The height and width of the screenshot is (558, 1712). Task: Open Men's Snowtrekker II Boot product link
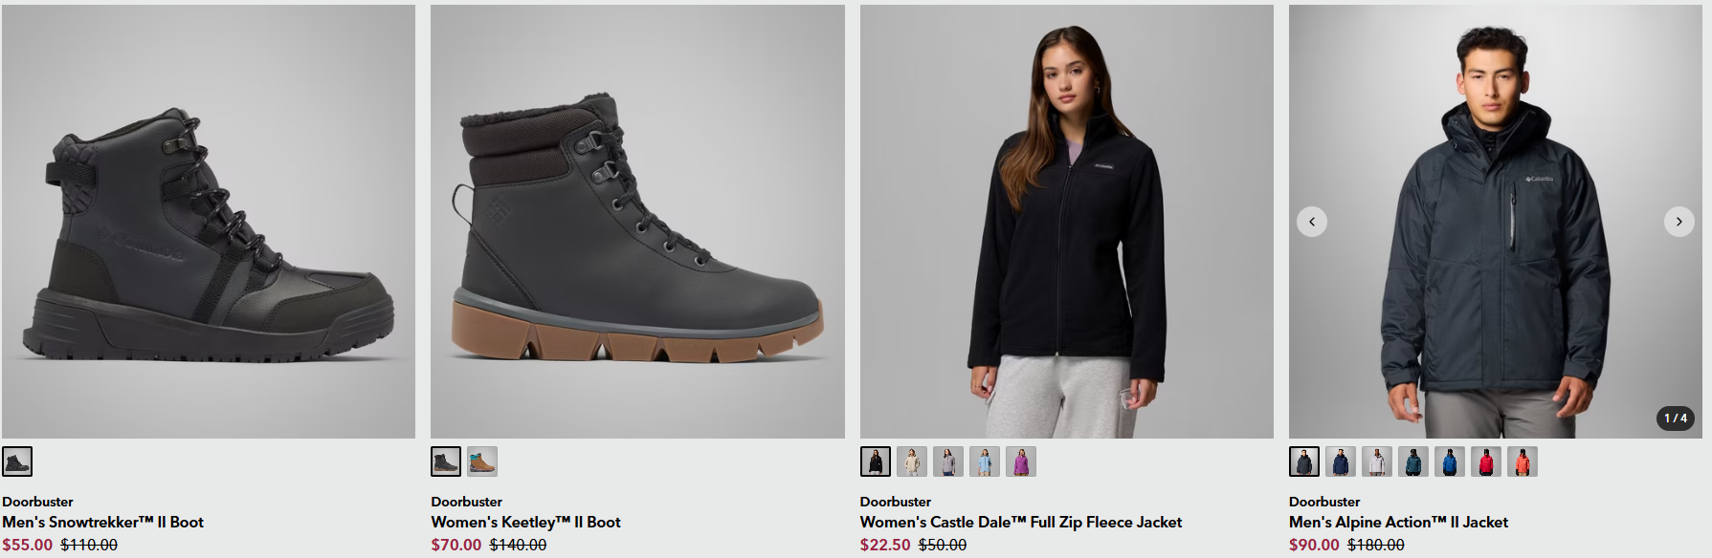click(102, 522)
